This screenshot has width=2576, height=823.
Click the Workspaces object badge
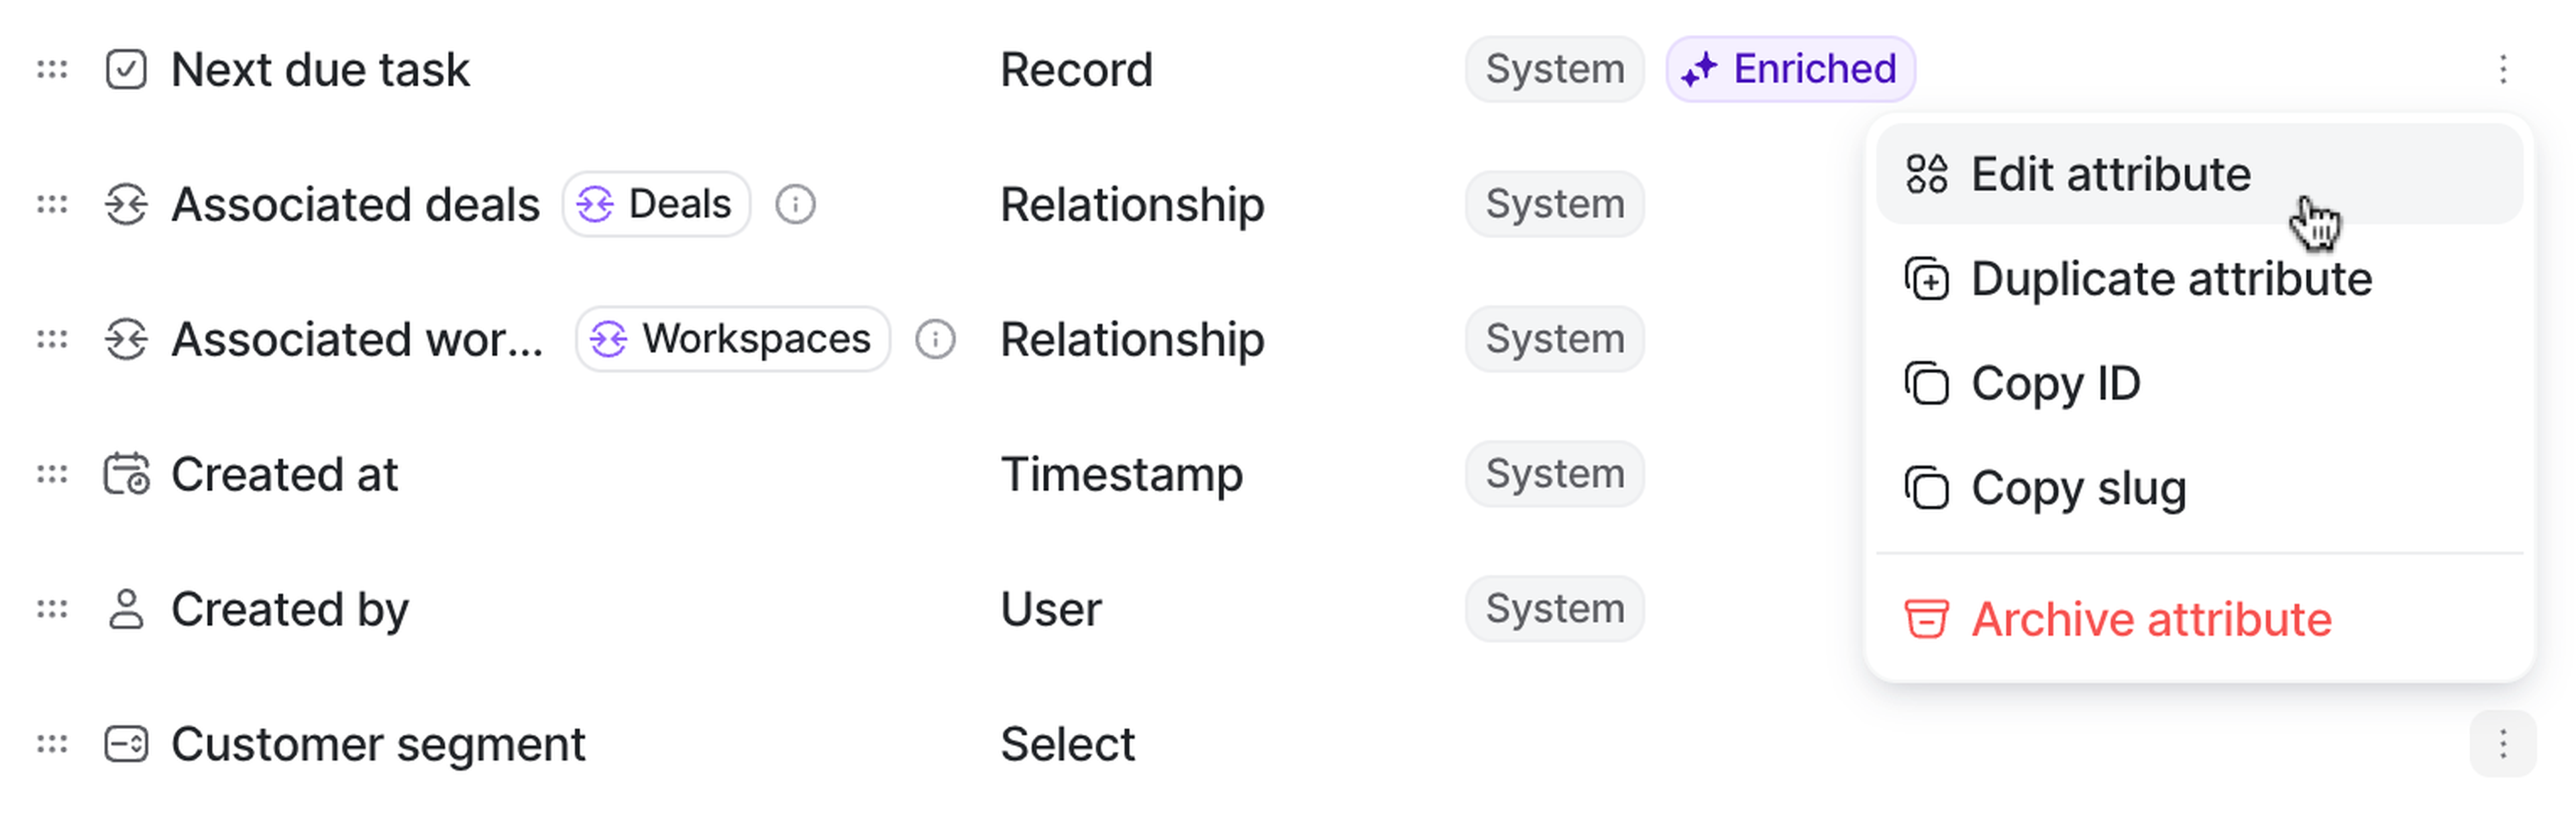[732, 340]
